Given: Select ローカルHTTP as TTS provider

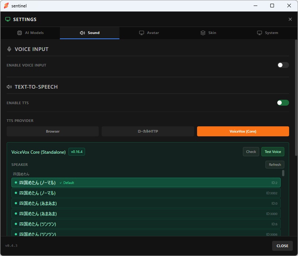Looking at the screenshot, I should [148, 131].
